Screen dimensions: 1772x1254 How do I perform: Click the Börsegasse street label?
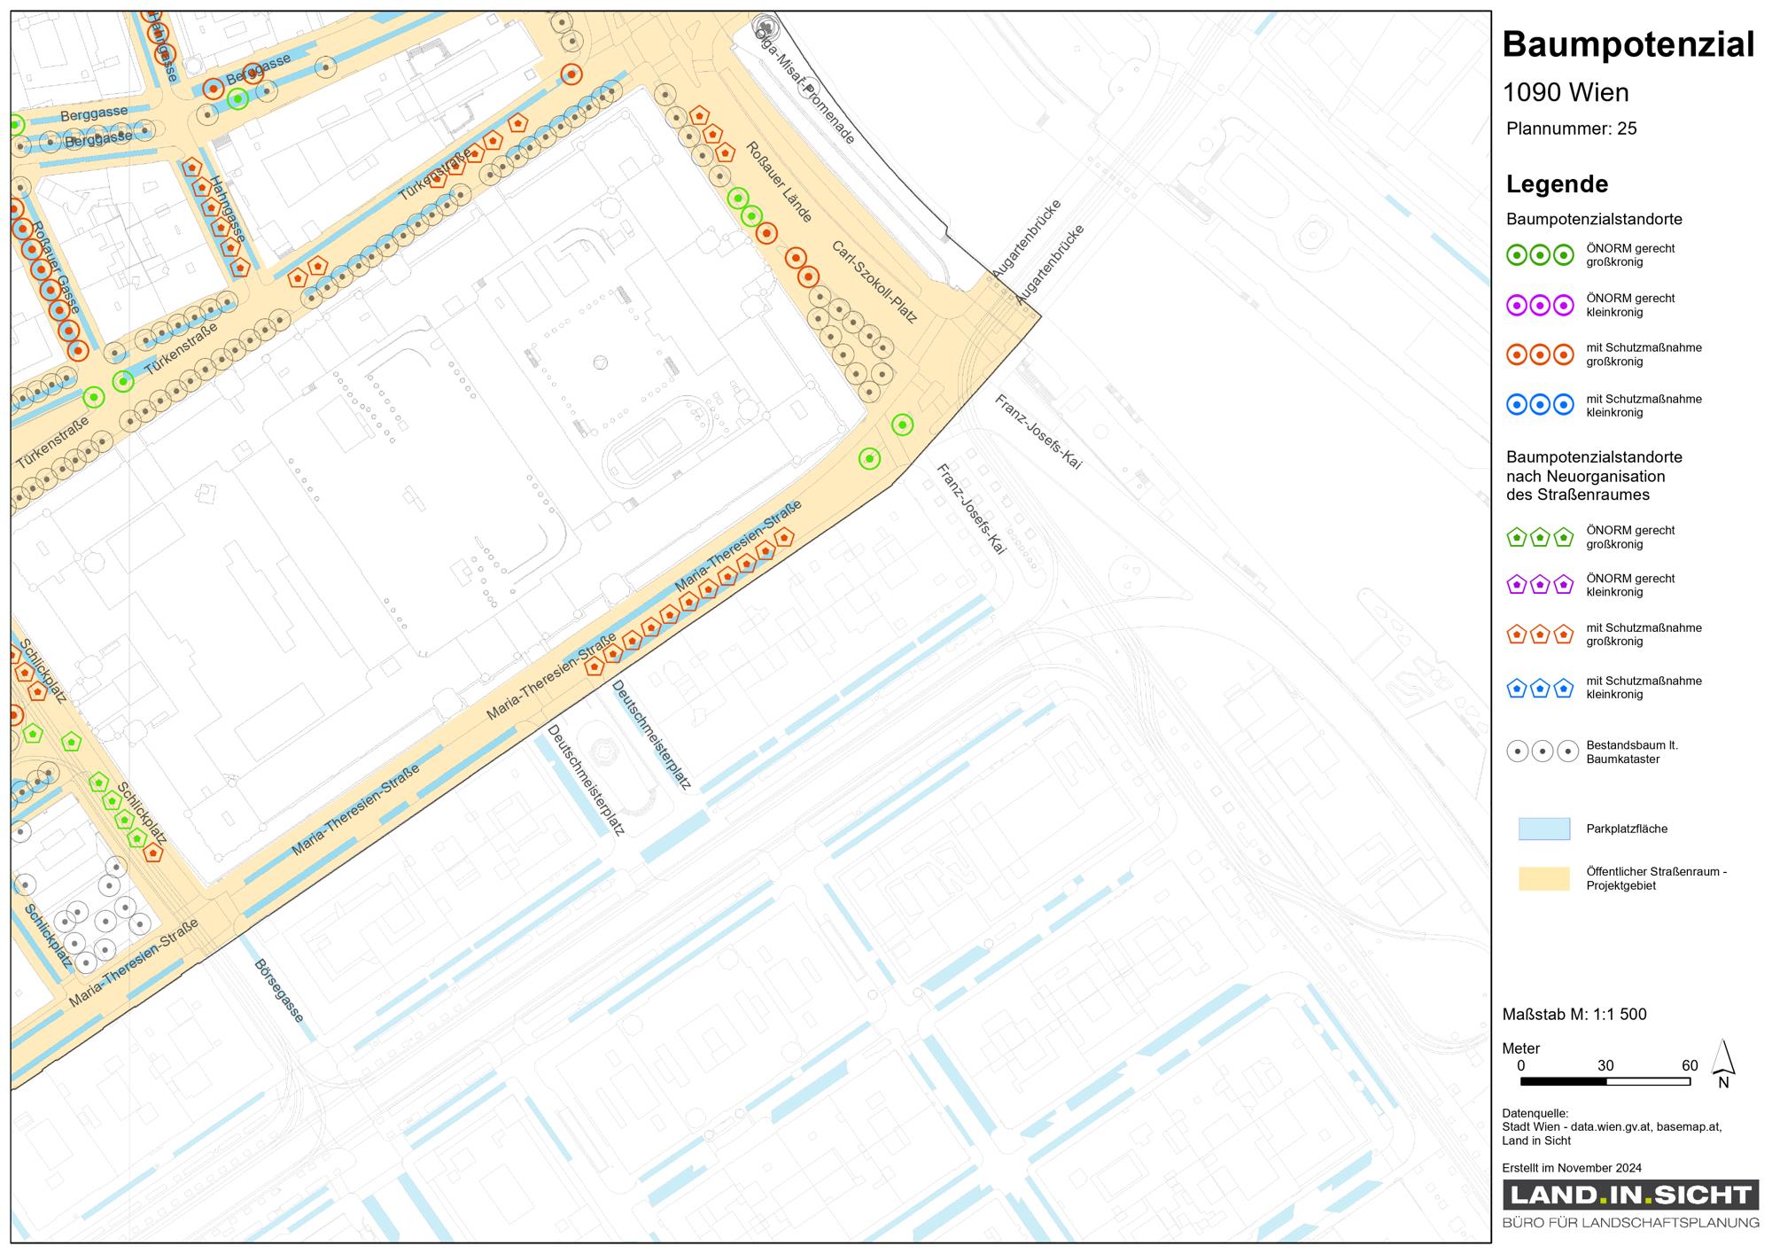(x=279, y=990)
